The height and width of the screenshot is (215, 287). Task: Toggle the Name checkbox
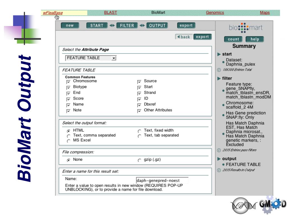68,105
